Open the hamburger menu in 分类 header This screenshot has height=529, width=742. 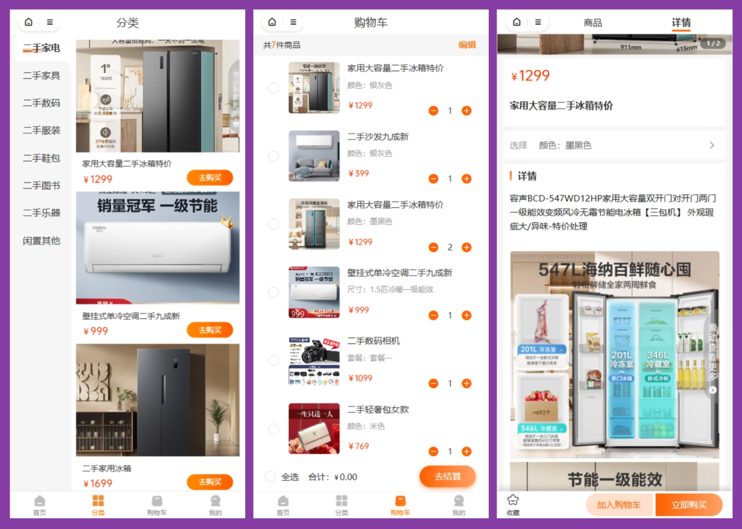click(x=50, y=22)
